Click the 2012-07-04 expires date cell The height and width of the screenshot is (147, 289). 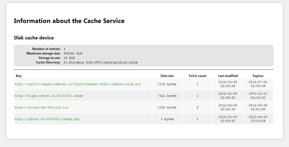coord(258,84)
